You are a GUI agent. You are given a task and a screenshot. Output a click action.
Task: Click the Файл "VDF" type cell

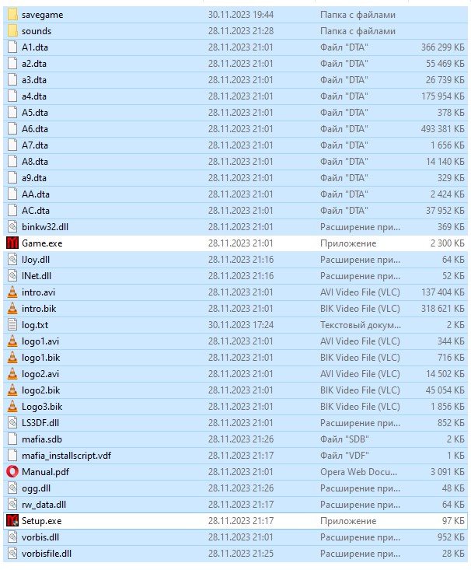(344, 456)
